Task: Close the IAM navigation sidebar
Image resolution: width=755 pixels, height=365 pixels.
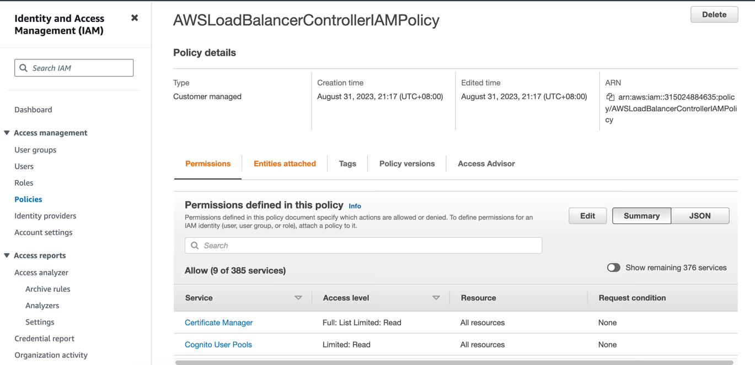Action: click(135, 17)
